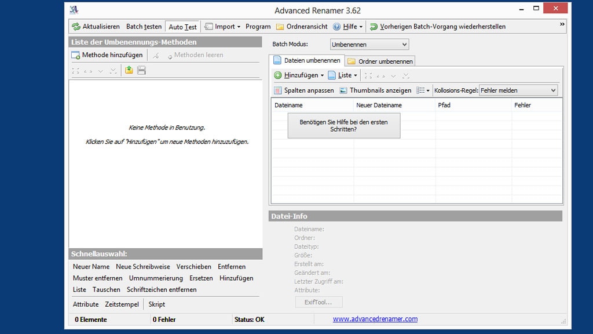Click the 0 Elemente status bar entry

pos(91,320)
